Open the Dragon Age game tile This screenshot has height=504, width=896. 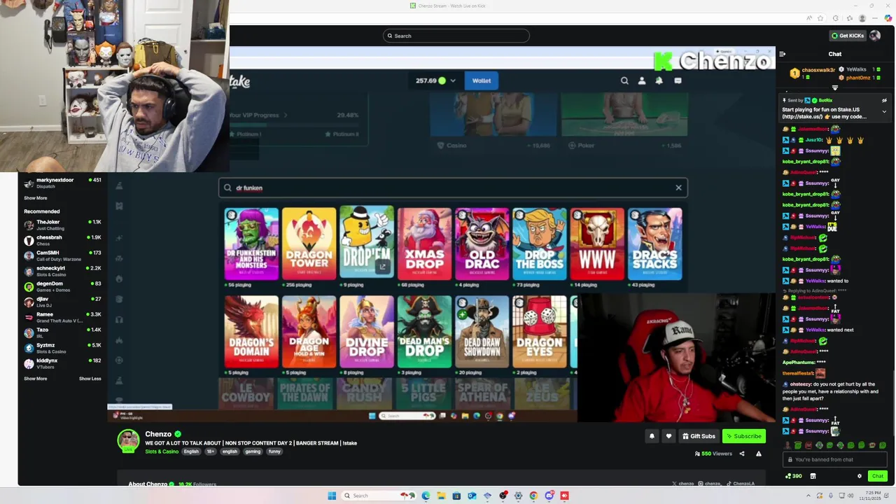point(309,331)
